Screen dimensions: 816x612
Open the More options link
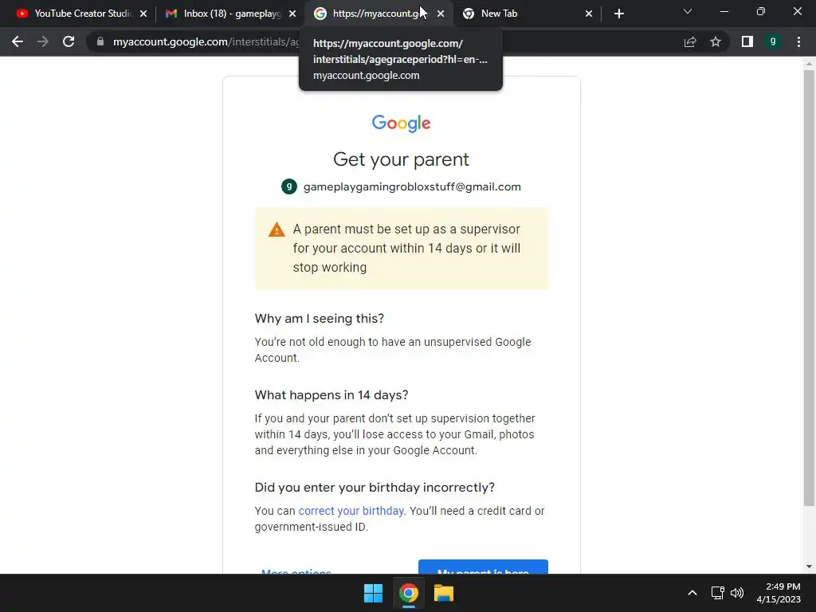[x=296, y=571]
